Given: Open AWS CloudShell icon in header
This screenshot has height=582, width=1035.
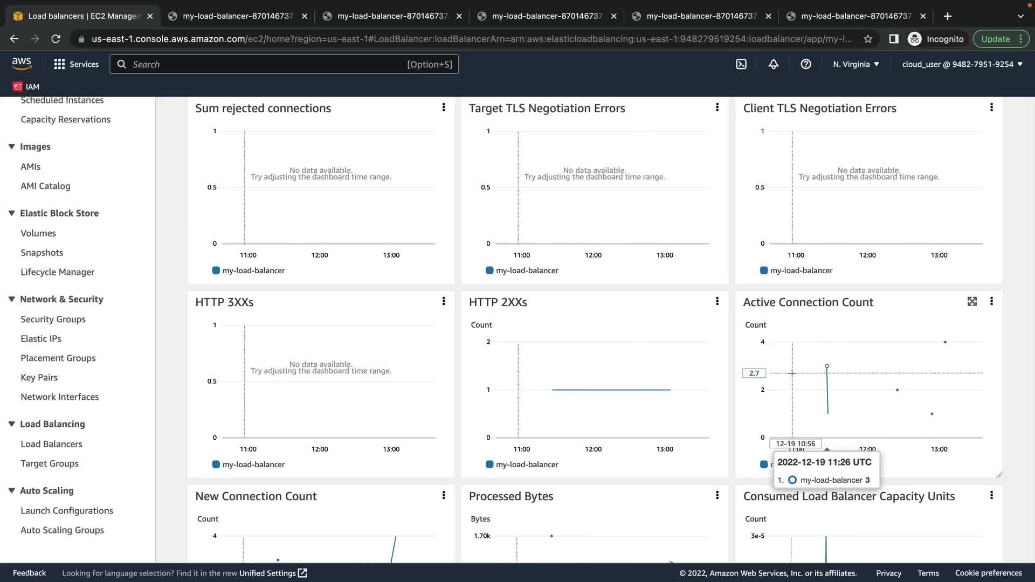Looking at the screenshot, I should coord(741,64).
